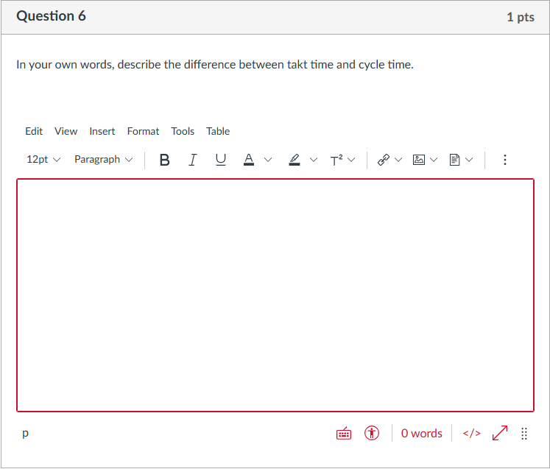This screenshot has height=469, width=550.
Task: Click the takt time question prompt text
Action: (x=215, y=65)
